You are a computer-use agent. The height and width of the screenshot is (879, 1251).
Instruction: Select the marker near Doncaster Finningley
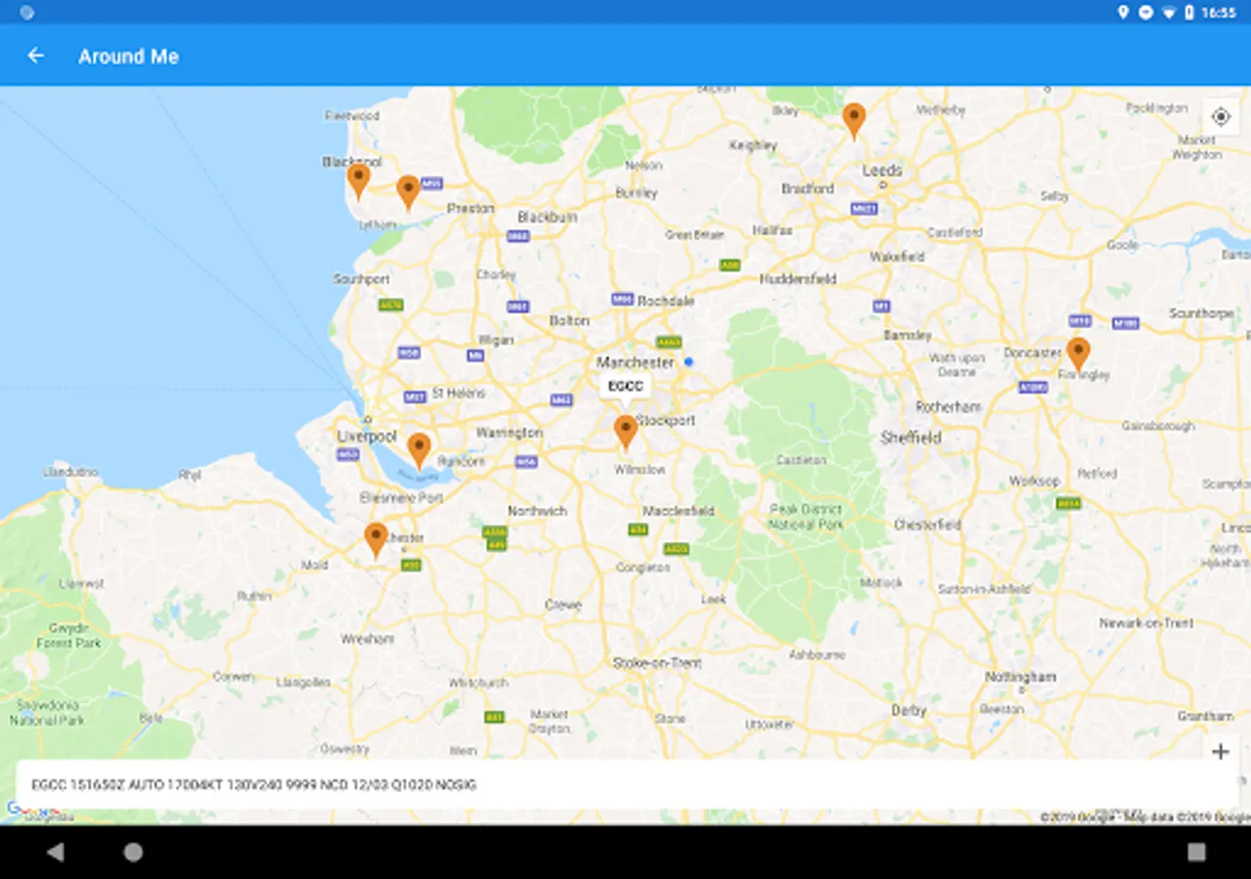click(x=1078, y=355)
